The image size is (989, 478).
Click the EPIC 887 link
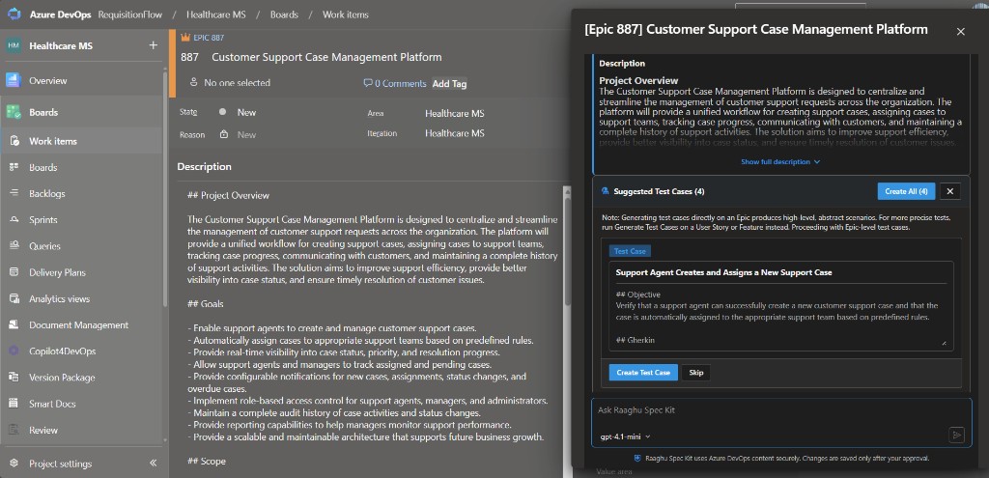(x=209, y=38)
